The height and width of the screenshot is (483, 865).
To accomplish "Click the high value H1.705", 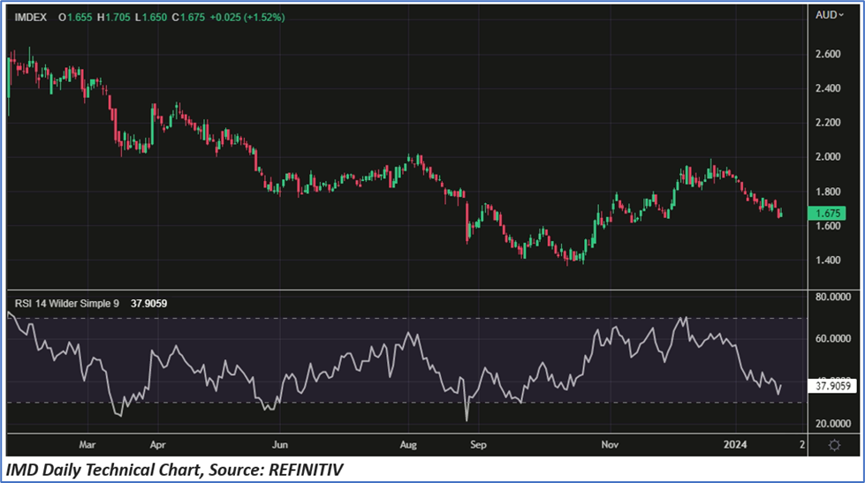I will click(114, 18).
